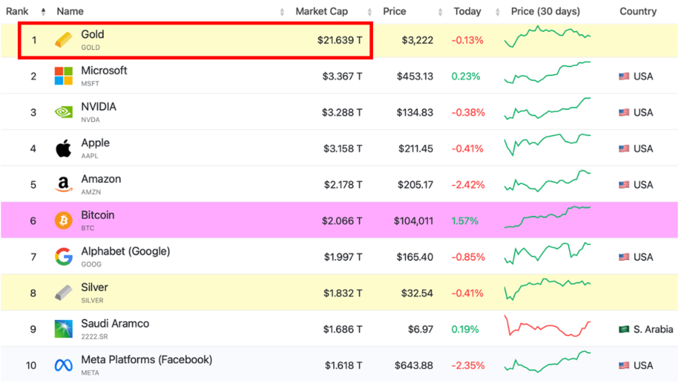Click the Microsoft logo icon

tap(63, 76)
